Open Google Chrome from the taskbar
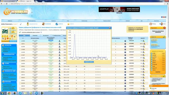169x95 pixels. (x=9, y=93)
